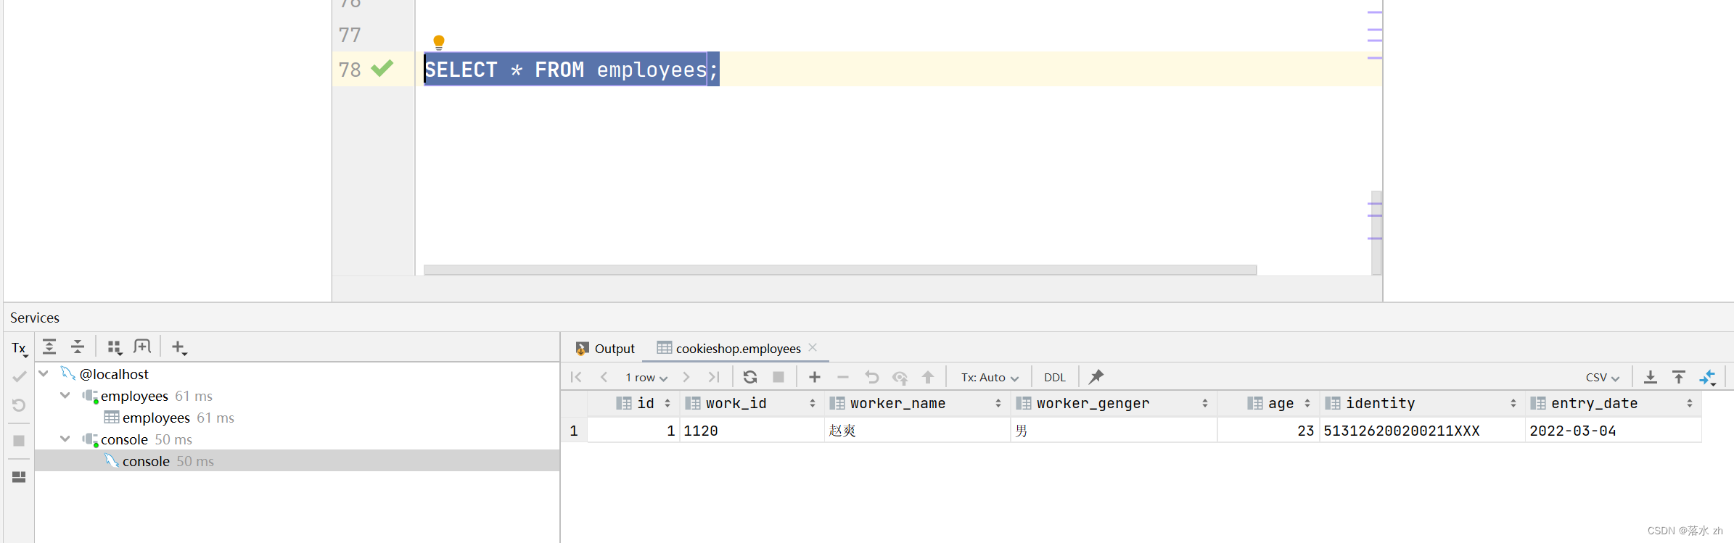Viewport: 1734px width, 543px height.
Task: Click the Open in New Tab icon
Action: 142,347
